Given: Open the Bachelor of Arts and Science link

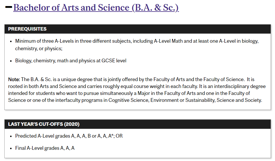Looking at the screenshot, I should point(96,8).
